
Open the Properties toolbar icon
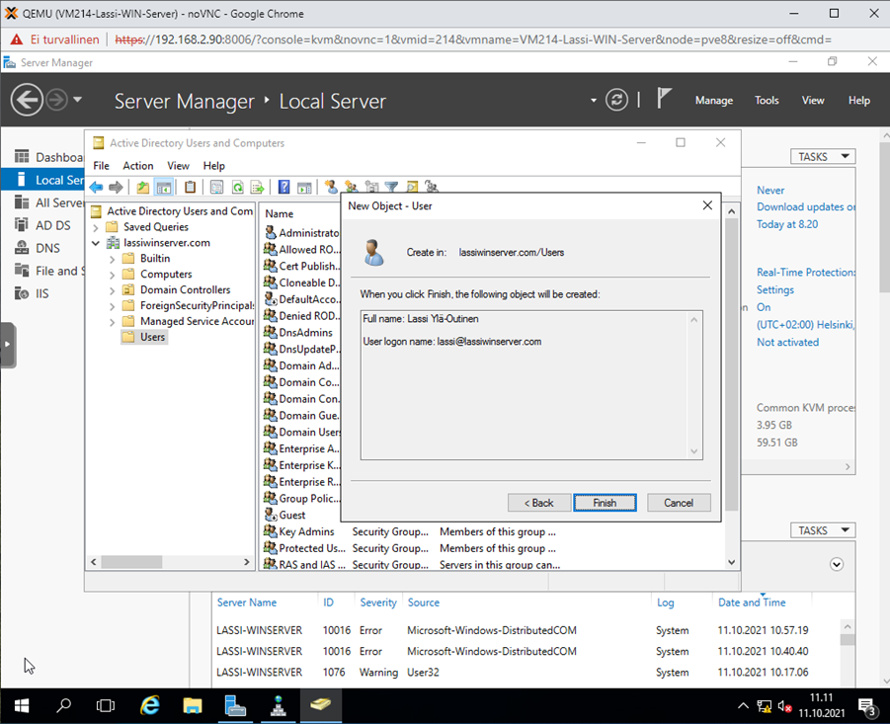pos(216,187)
